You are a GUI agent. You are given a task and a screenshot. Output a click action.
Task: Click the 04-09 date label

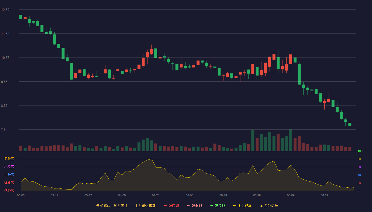[122, 195]
